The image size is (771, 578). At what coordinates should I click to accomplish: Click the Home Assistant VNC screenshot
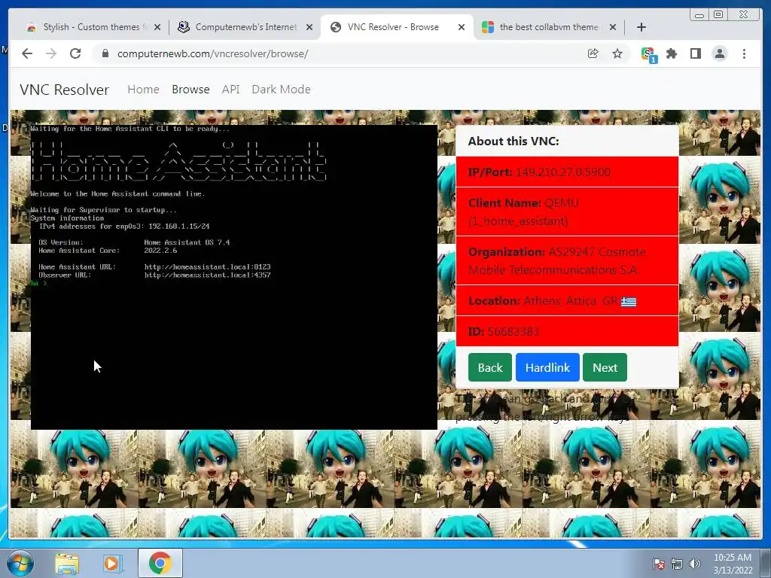pos(234,277)
